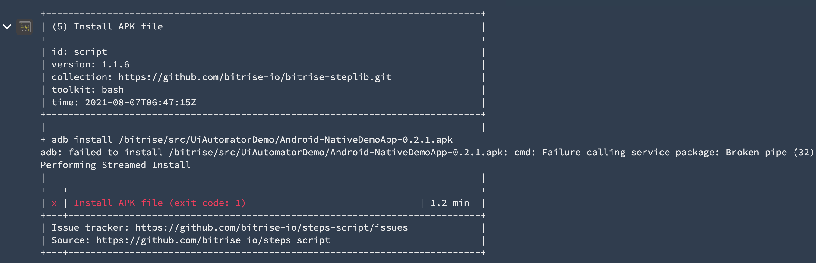This screenshot has width=816, height=263.
Task: Open the steps-script Source URL
Action: click(213, 240)
